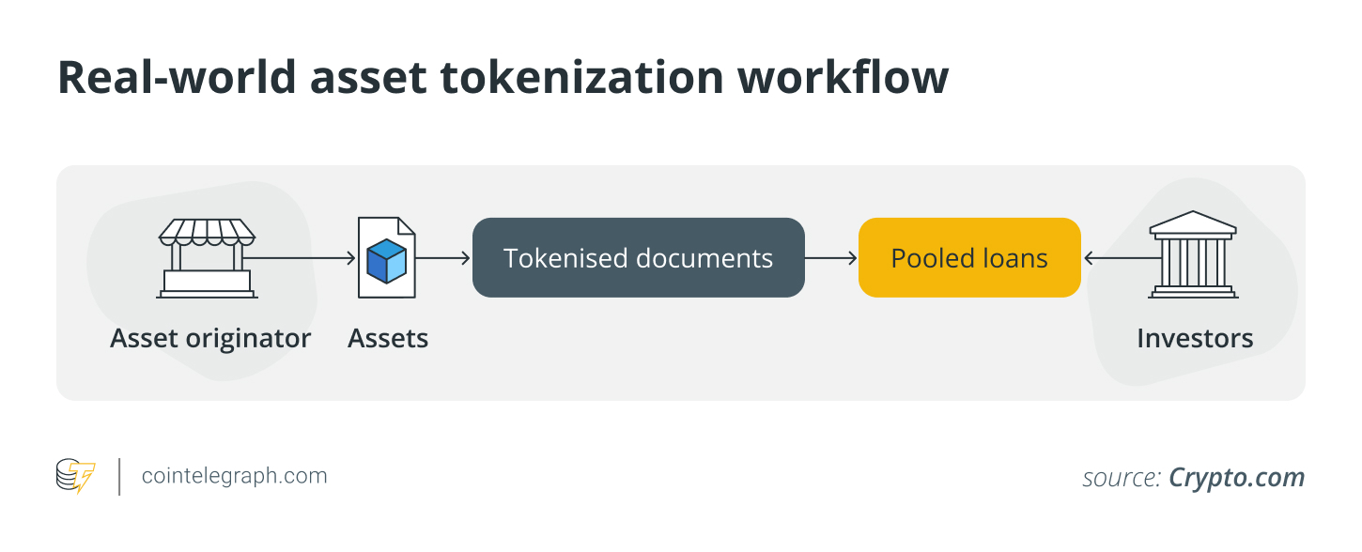Click the Investors bank building icon
Viewport: 1362px width, 552px height.
click(1193, 254)
